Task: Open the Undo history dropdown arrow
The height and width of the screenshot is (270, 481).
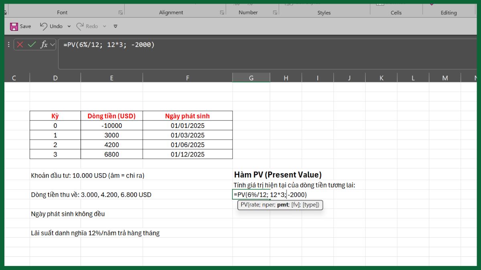Action: (69, 26)
